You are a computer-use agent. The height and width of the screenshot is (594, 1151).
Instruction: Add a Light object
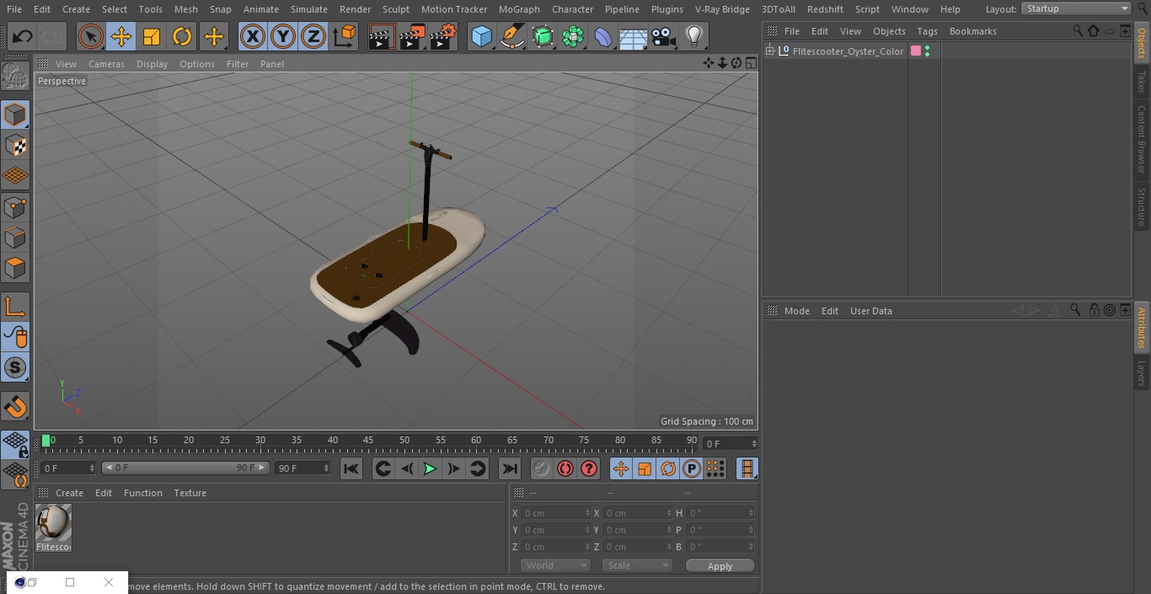(x=694, y=36)
